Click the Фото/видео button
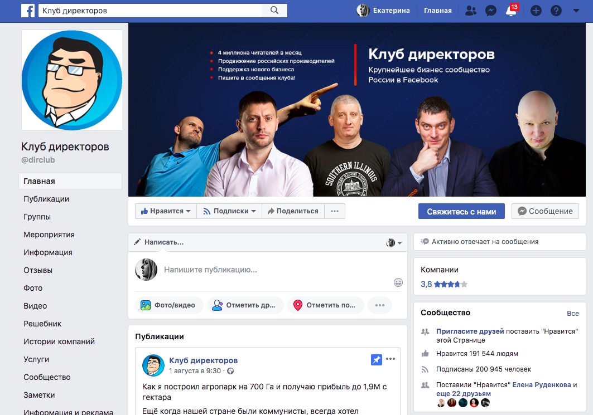The image size is (593, 415). click(169, 305)
